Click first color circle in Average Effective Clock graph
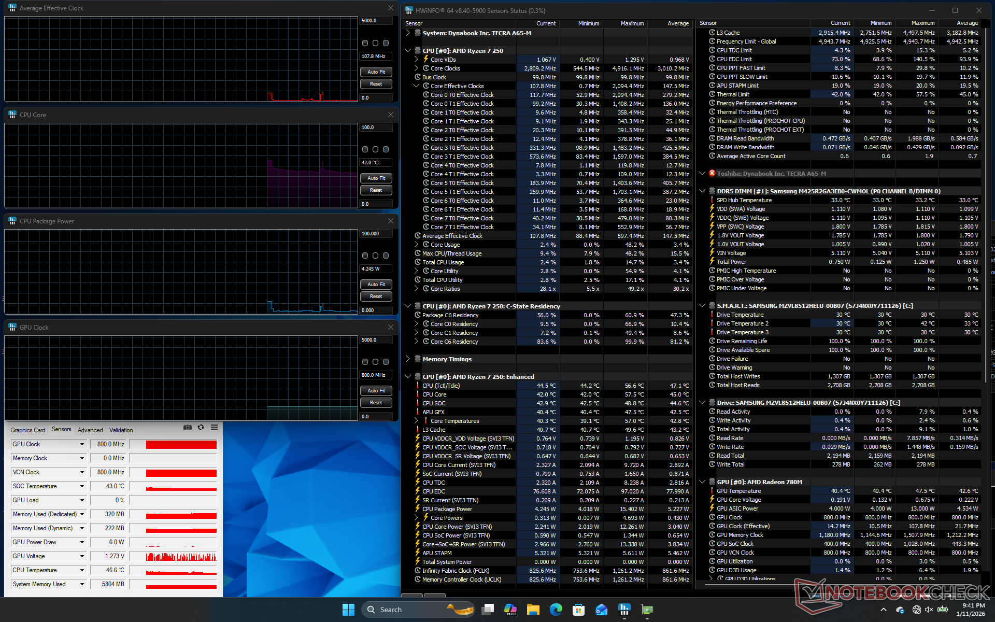This screenshot has height=622, width=995. [365, 43]
